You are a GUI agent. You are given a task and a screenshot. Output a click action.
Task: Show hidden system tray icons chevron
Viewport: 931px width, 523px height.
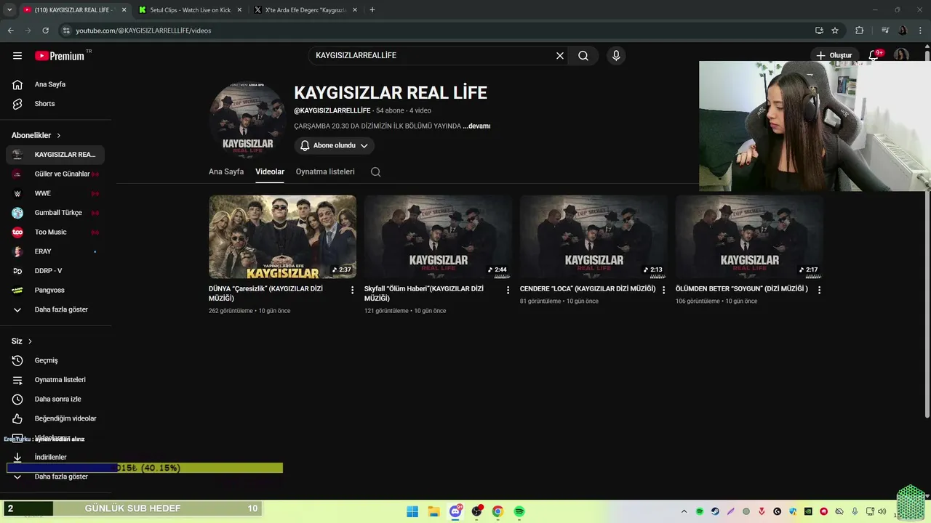[684, 511]
